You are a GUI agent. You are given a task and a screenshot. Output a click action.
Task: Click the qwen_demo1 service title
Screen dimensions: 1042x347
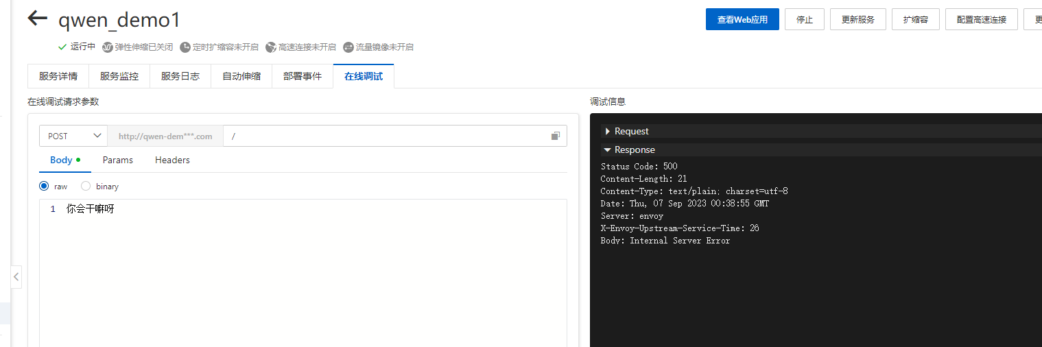119,20
